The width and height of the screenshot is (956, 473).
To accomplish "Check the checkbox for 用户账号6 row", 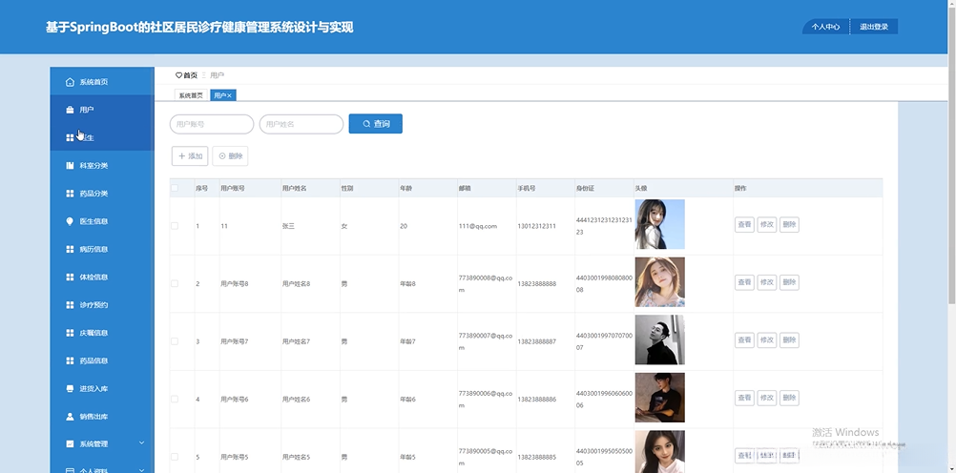I will (175, 399).
